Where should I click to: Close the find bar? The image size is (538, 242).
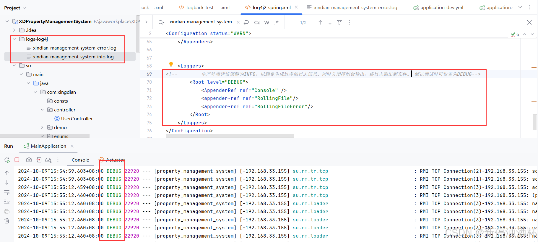(x=529, y=22)
